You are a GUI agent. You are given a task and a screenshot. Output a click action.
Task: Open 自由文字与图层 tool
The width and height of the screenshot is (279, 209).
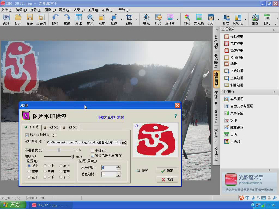coord(239,106)
